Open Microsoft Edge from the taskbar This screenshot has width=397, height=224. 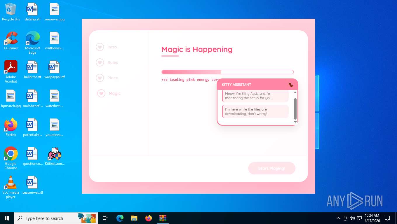click(x=120, y=218)
